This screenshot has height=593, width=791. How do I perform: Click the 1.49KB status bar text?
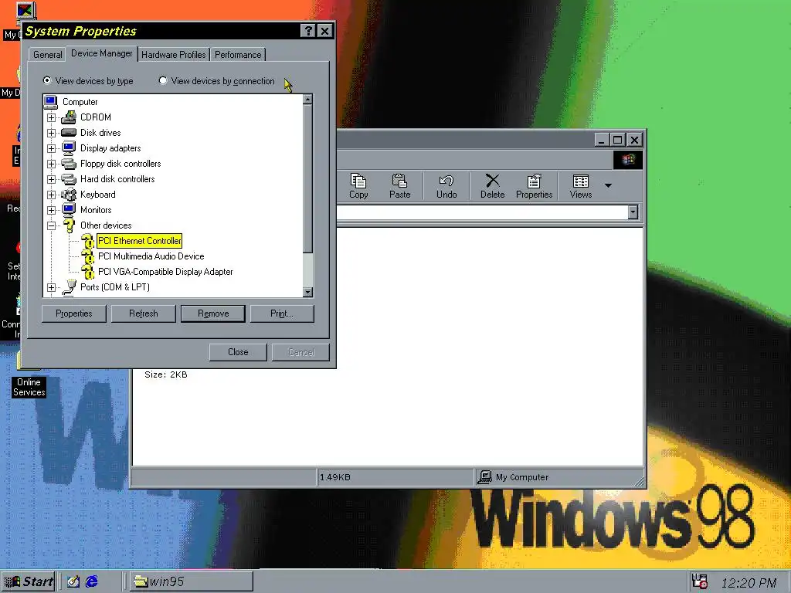click(335, 477)
